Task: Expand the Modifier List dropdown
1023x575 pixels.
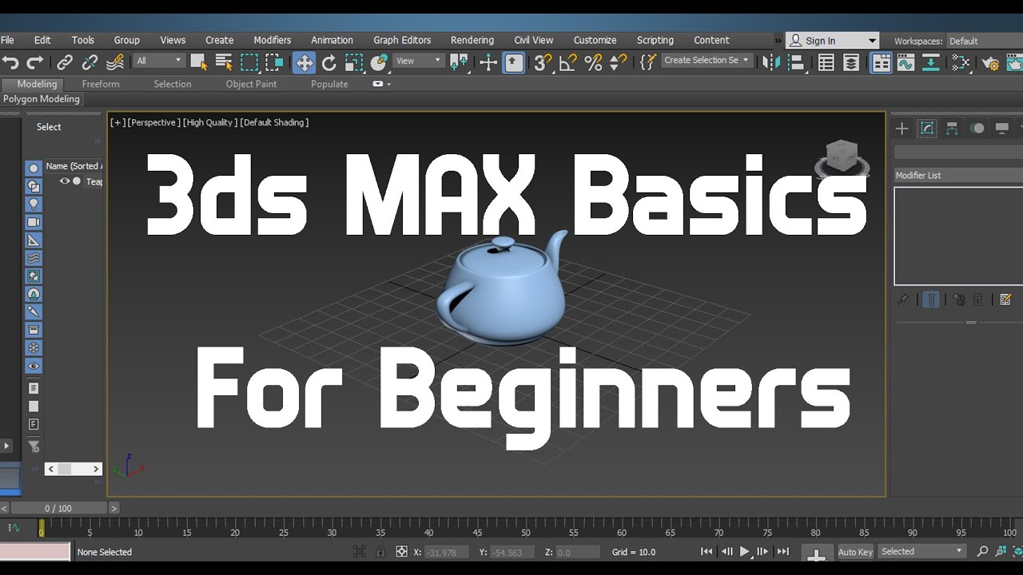Action: coord(958,175)
